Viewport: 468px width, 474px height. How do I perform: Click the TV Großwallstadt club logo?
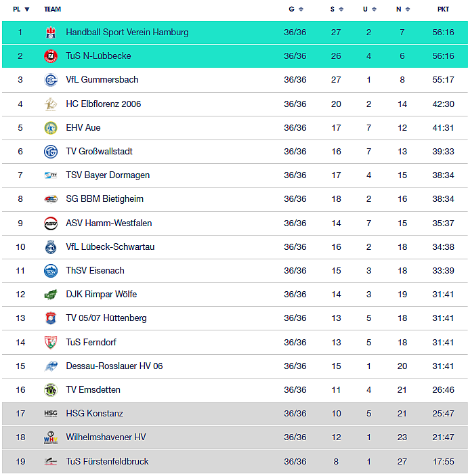51,152
